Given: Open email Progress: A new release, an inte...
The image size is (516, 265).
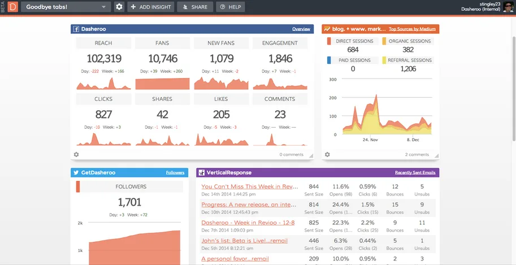Looking at the screenshot, I should click(x=249, y=205).
